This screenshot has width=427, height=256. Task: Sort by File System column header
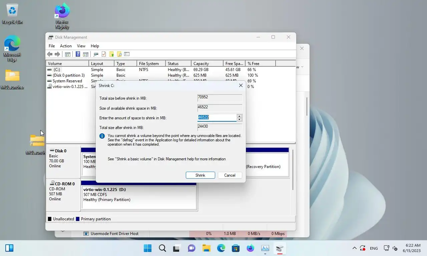[151, 63]
